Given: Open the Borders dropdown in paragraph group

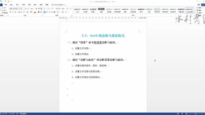Looking at the screenshot, I should pyautogui.click(x=67, y=12).
